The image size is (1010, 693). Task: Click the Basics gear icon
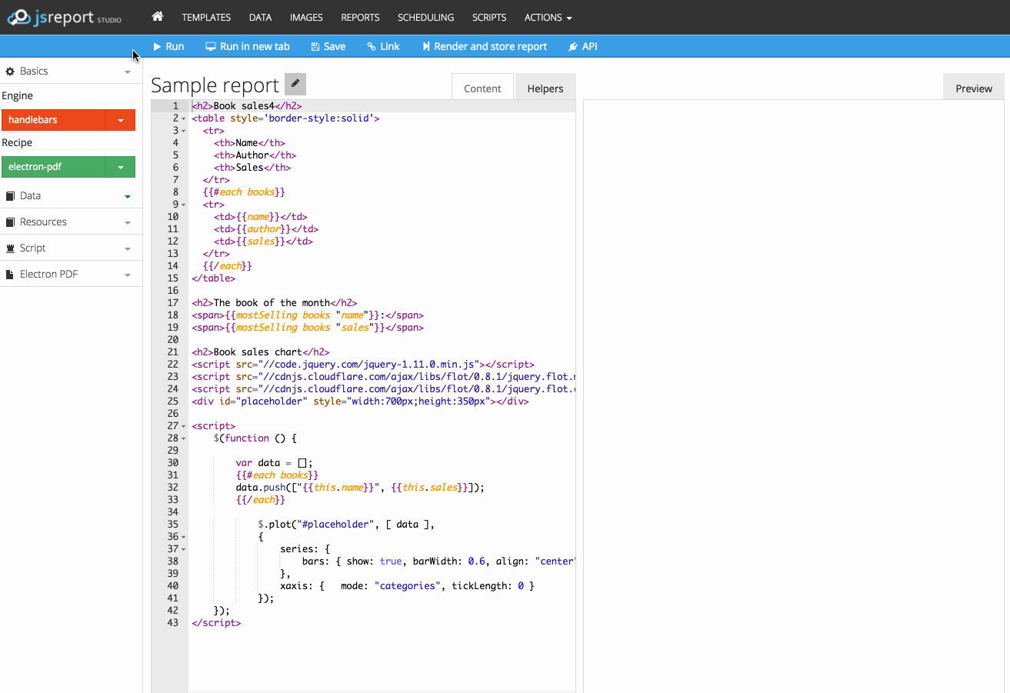tap(10, 71)
